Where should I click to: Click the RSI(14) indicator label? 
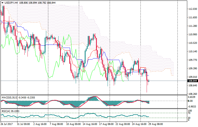click(x=6, y=111)
